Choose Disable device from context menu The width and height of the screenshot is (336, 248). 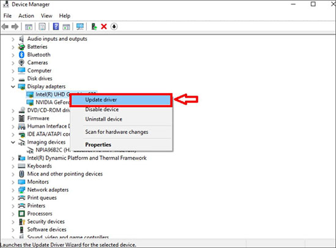tap(121, 110)
